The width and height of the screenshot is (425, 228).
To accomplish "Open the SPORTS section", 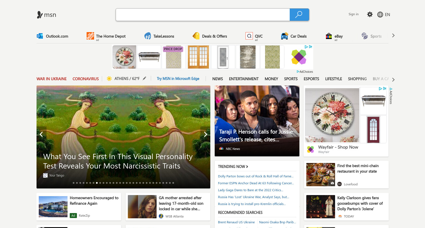I will click(291, 79).
